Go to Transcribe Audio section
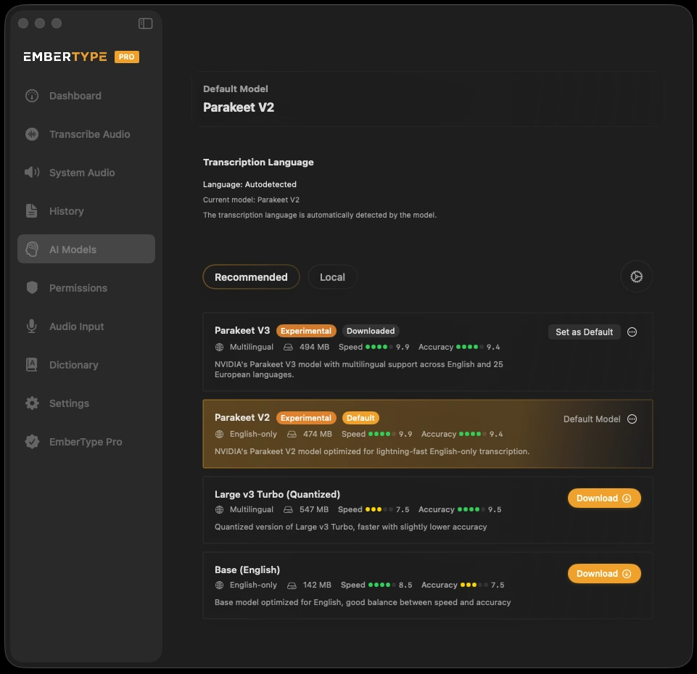The width and height of the screenshot is (697, 674). point(86,134)
